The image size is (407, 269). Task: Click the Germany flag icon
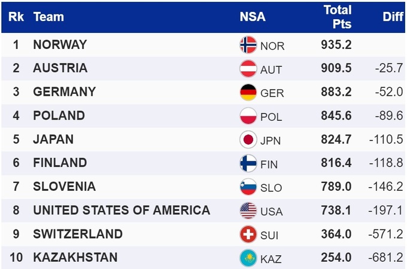[248, 93]
